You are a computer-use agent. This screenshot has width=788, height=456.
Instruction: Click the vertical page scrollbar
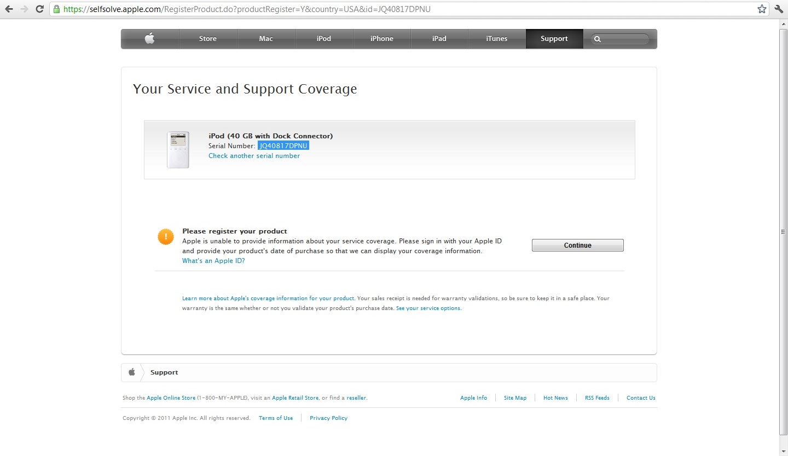(783, 231)
